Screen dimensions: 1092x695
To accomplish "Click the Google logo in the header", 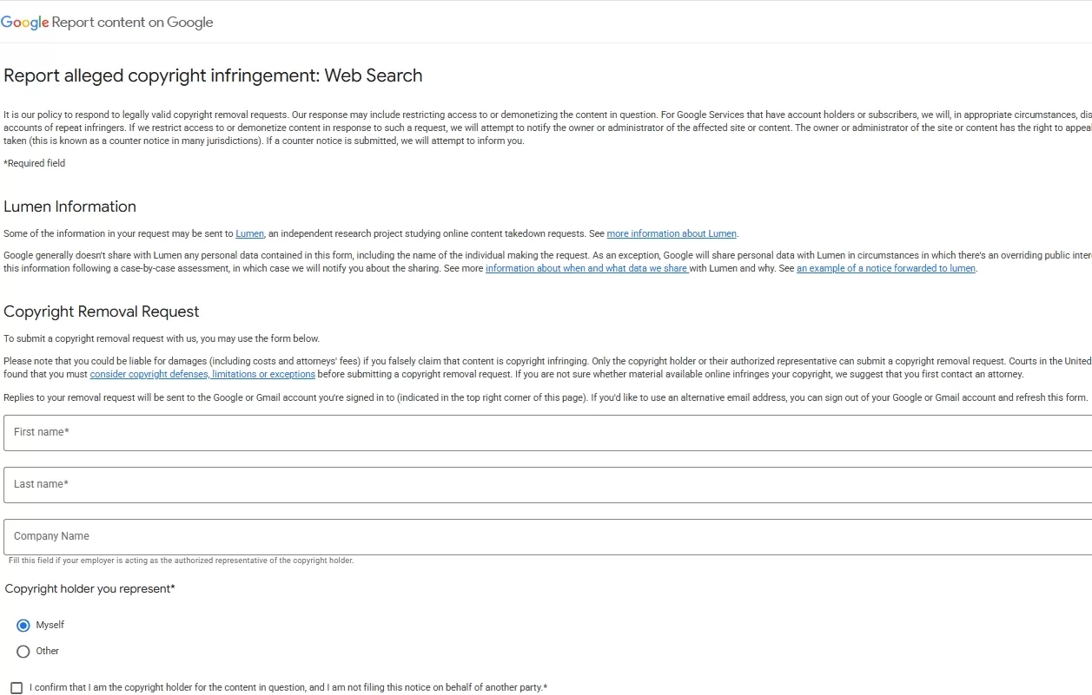I will (x=24, y=23).
